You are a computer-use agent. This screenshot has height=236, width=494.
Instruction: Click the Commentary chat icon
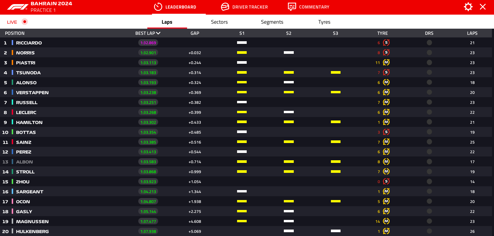292,7
